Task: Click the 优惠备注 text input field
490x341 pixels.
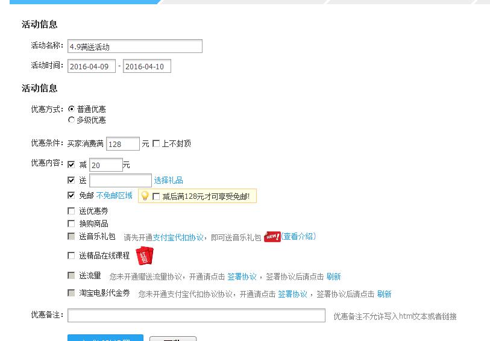Action: point(196,316)
